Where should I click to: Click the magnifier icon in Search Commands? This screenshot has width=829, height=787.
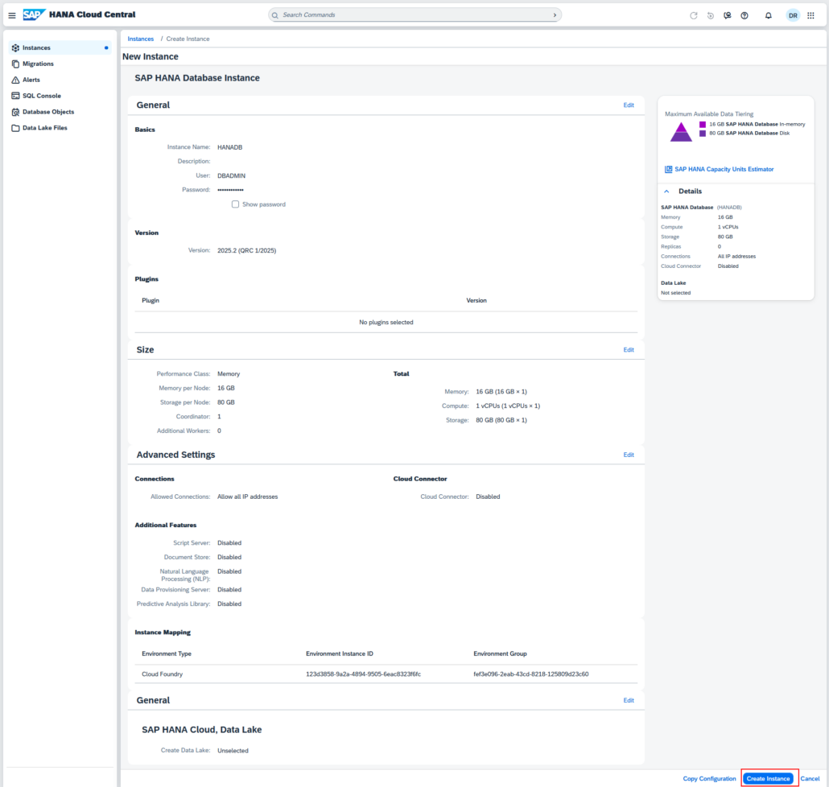[x=275, y=15]
